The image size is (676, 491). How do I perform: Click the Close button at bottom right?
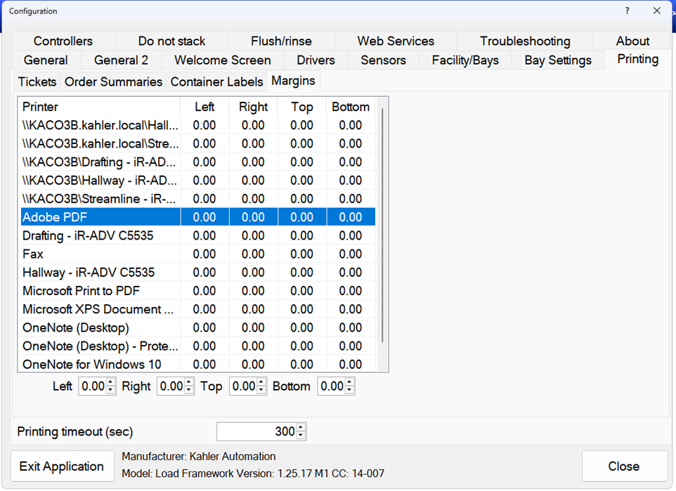[624, 466]
